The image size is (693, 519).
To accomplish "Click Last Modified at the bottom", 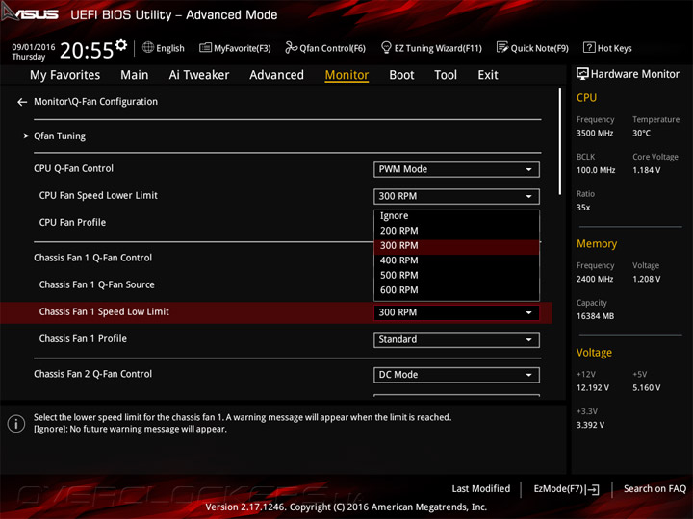I will pos(481,489).
